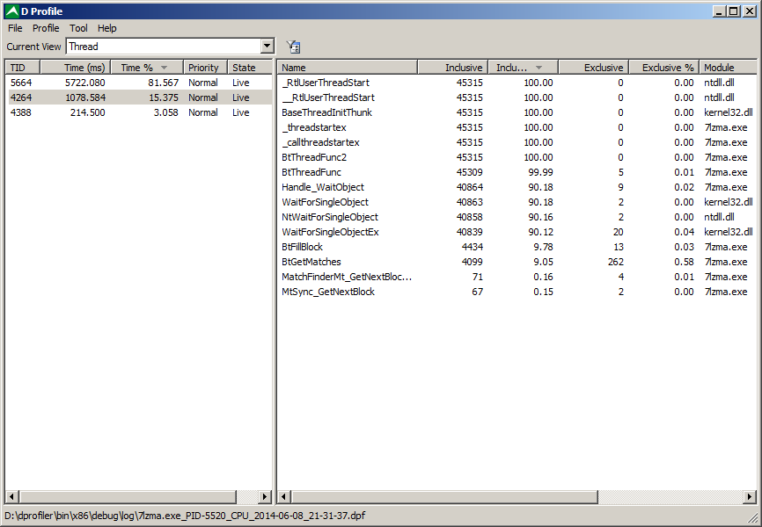
Task: Open the Tool menu
Action: [x=78, y=28]
